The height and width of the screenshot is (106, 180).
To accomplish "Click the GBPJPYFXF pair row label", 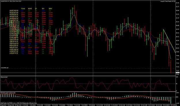I will [x=14, y=42].
